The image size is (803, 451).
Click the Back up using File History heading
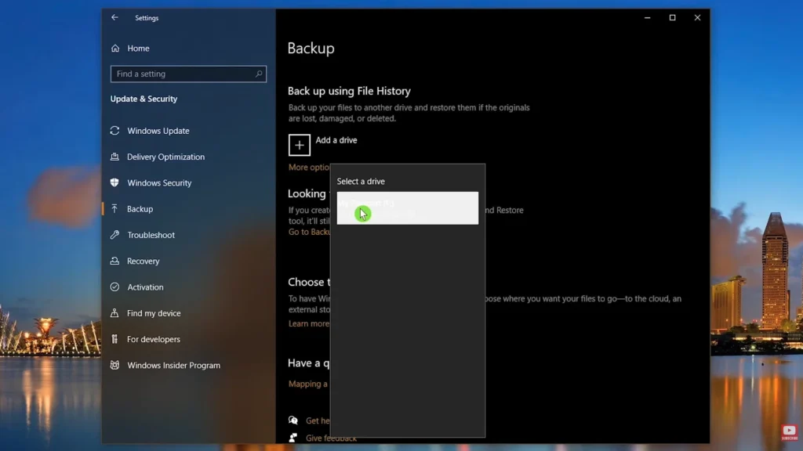349,91
